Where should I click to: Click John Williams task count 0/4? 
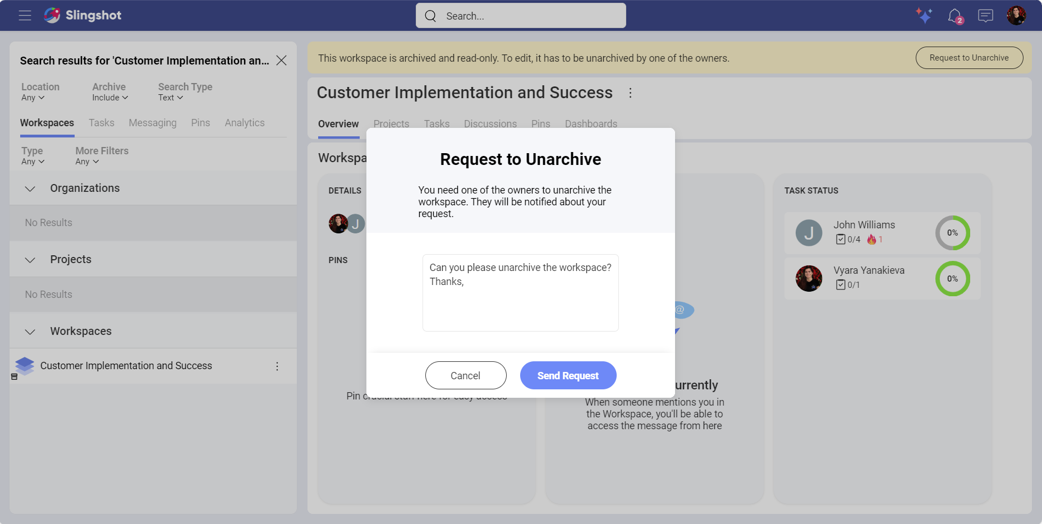pyautogui.click(x=848, y=240)
